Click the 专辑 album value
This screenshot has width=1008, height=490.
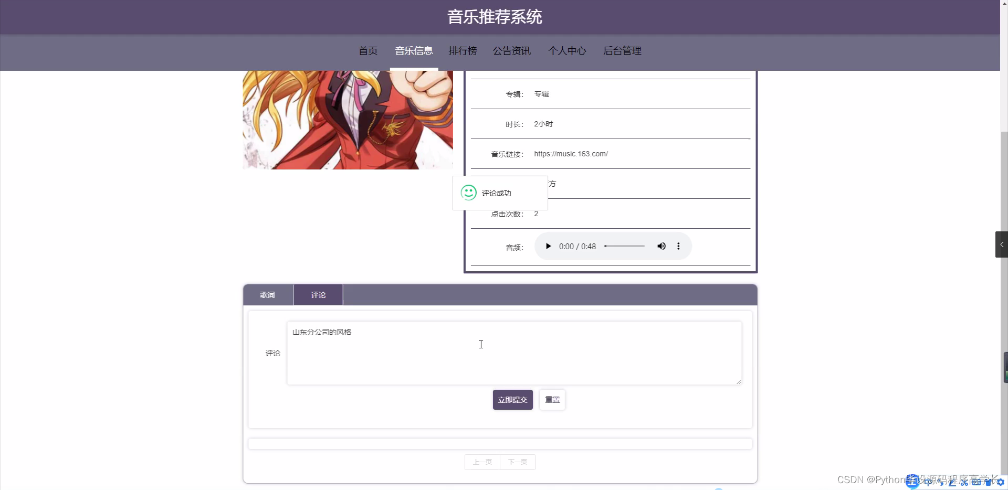pyautogui.click(x=541, y=94)
